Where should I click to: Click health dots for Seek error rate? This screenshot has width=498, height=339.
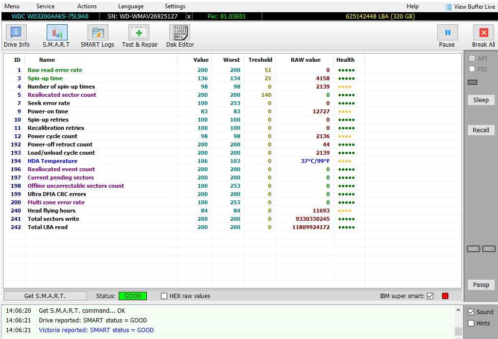tap(346, 103)
